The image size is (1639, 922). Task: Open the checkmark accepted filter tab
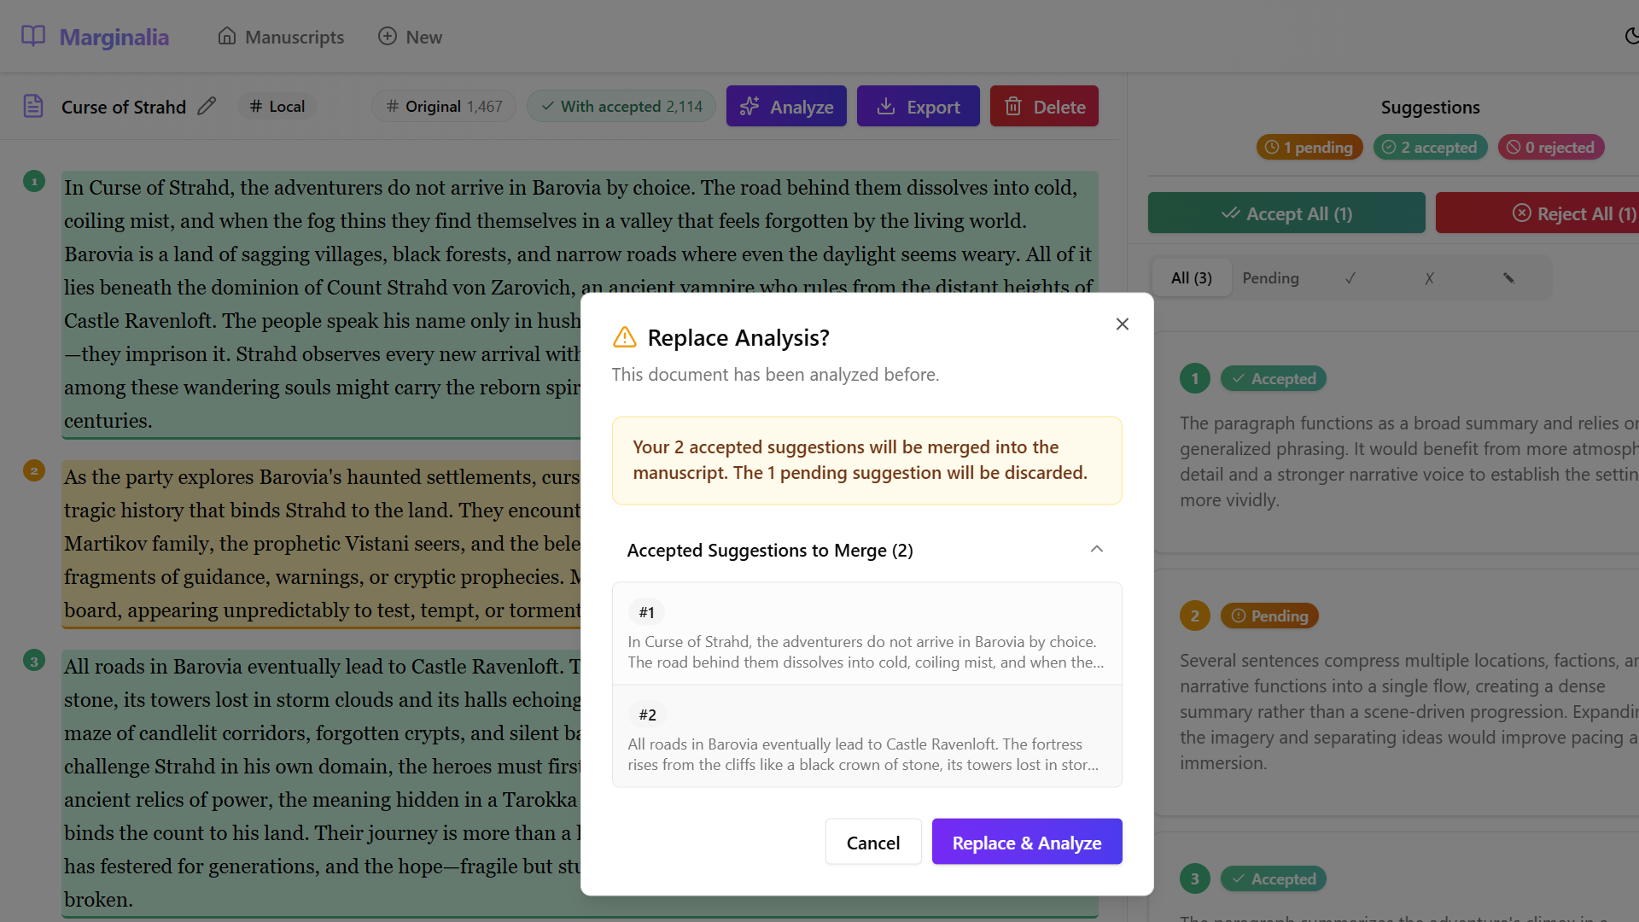tap(1350, 278)
